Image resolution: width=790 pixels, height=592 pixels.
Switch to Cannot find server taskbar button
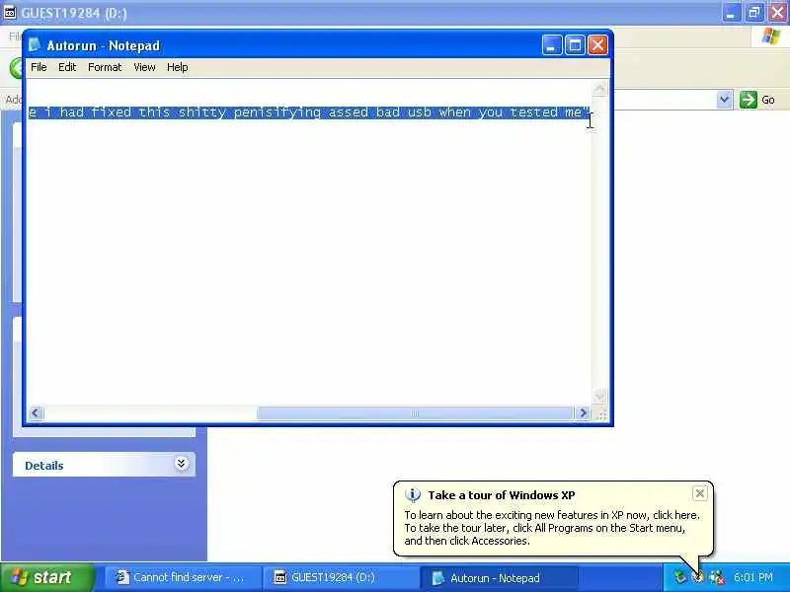183,577
